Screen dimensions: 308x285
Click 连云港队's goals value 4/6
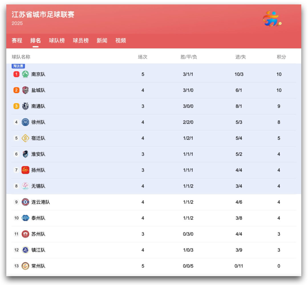239,202
